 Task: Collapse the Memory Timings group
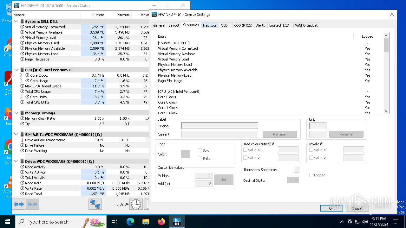click(x=16, y=113)
